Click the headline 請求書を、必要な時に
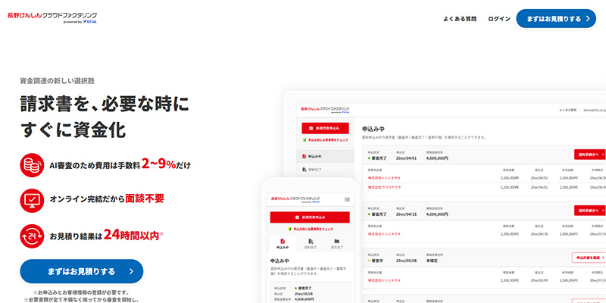The image size is (606, 303). click(105, 104)
